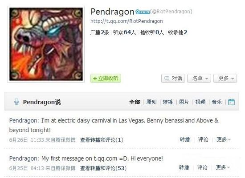
Task: View 查看转播和评论(53) on first message
Action: [103, 168]
